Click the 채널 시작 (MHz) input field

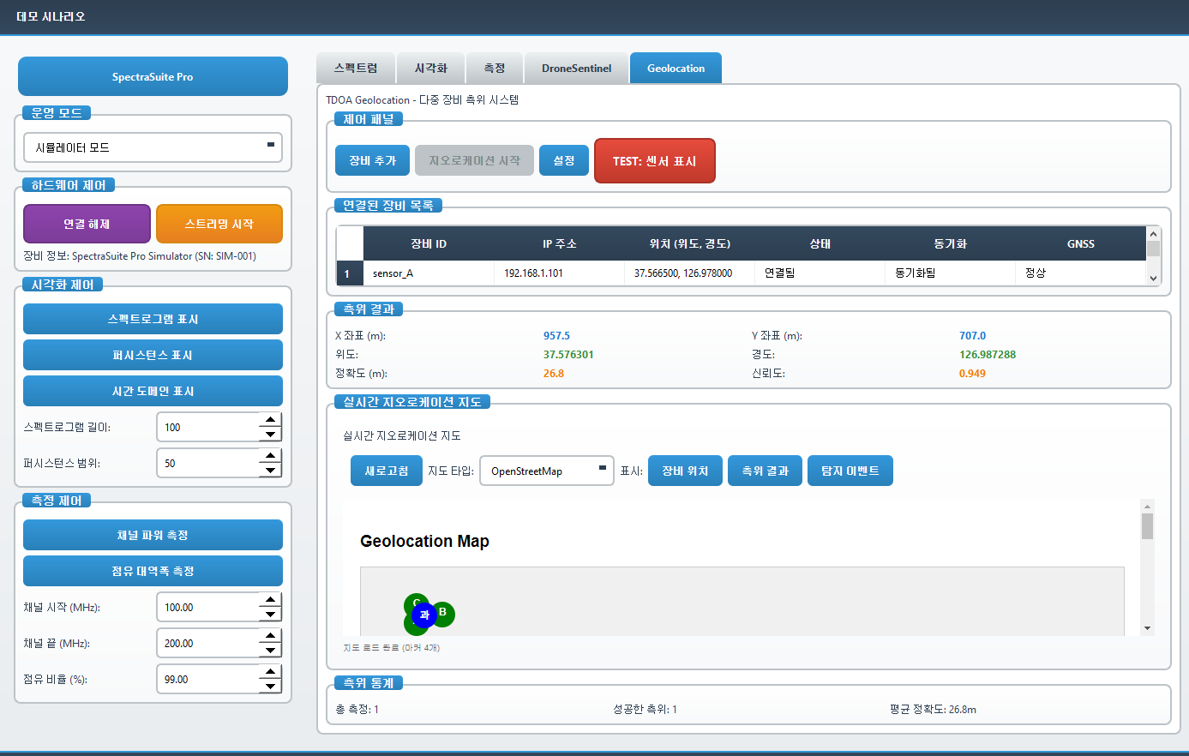207,608
